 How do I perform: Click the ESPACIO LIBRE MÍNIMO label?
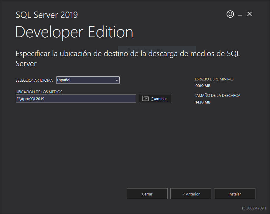pos(214,79)
